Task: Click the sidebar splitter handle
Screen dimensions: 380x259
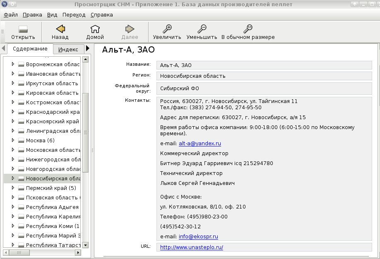Action: coord(92,151)
